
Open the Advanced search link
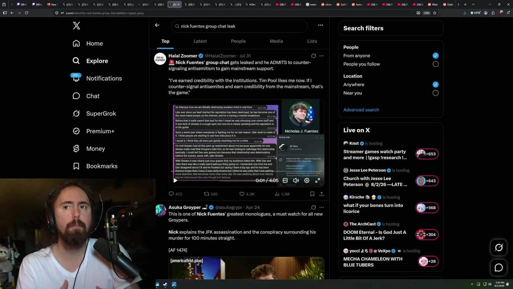[x=361, y=110]
